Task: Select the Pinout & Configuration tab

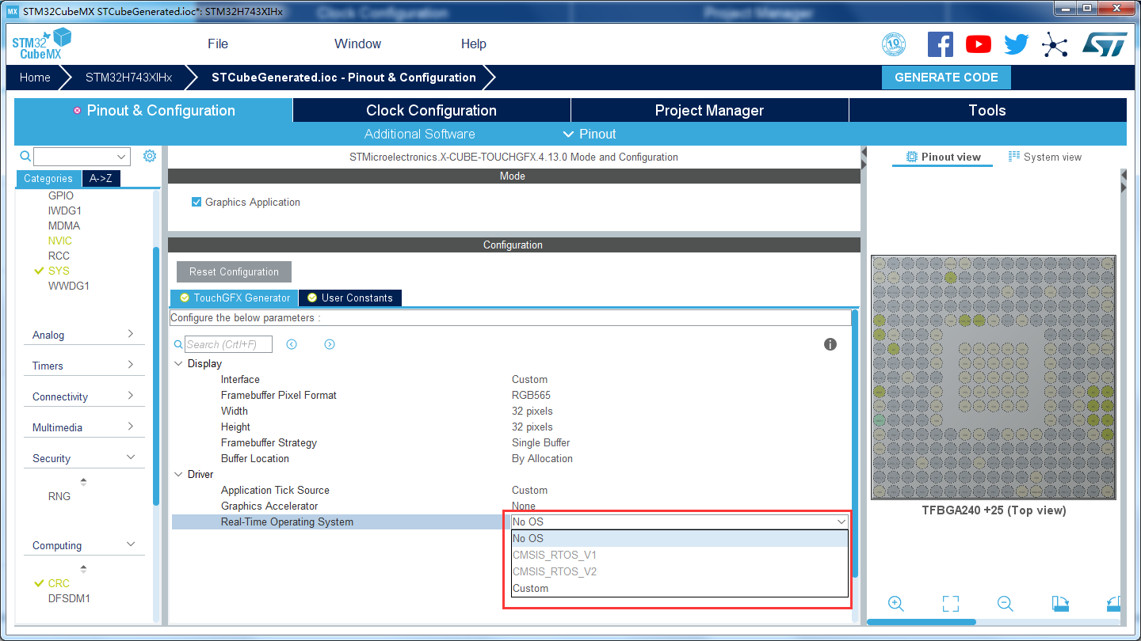Action: click(154, 111)
